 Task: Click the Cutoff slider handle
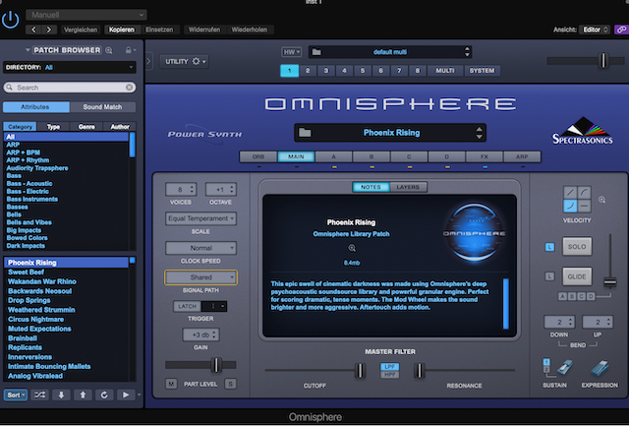361,370
